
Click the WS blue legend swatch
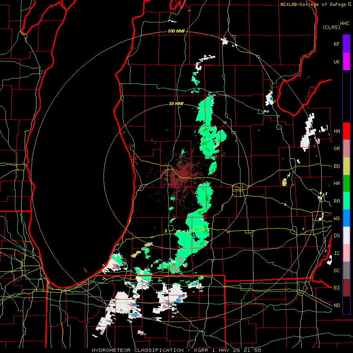coord(346,218)
